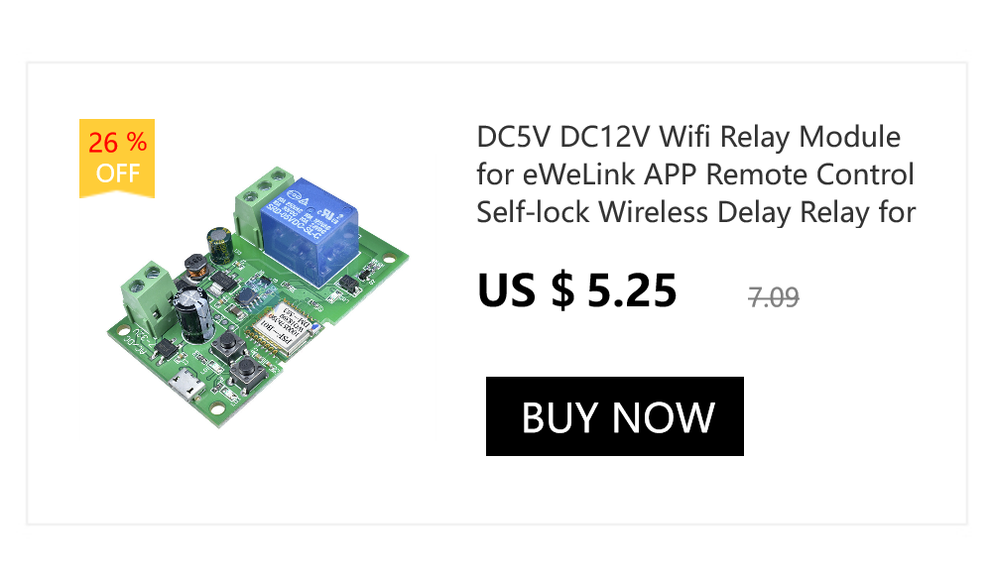Image resolution: width=992 pixels, height=575 pixels.
Task: Click the small capacitor near the relay
Action: coord(221,246)
